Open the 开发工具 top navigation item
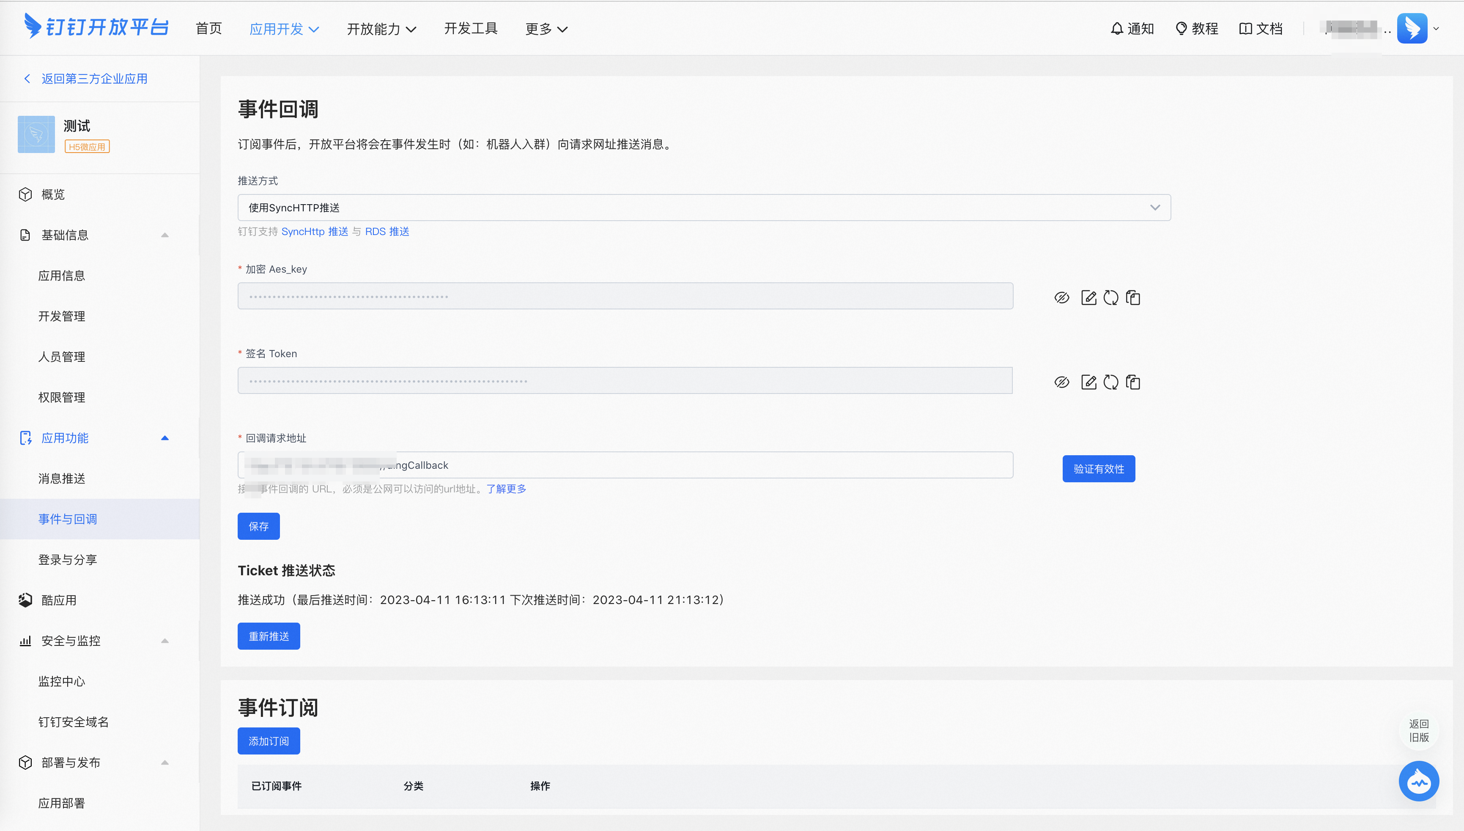The image size is (1464, 831). point(471,29)
